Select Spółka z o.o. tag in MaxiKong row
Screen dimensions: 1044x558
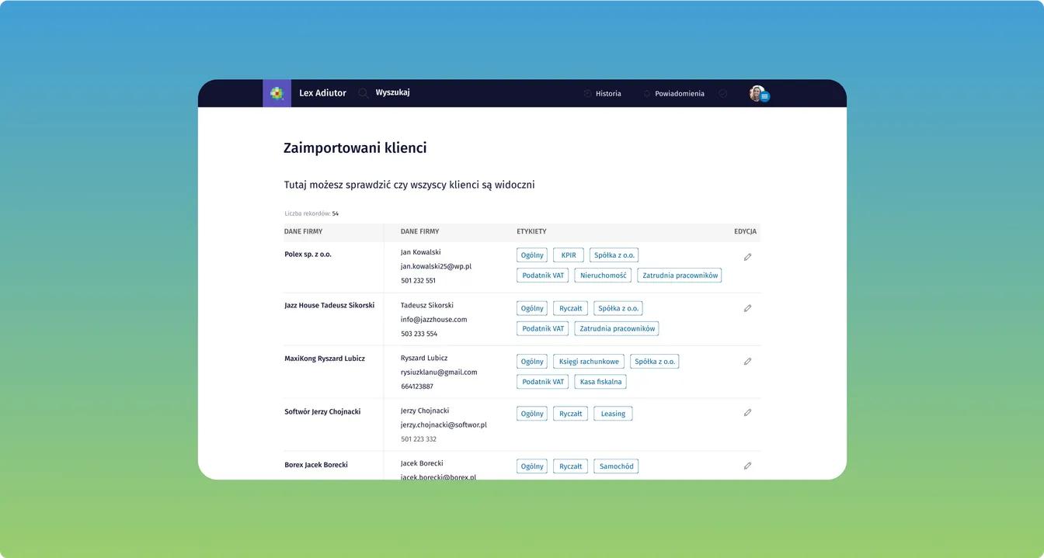(655, 362)
